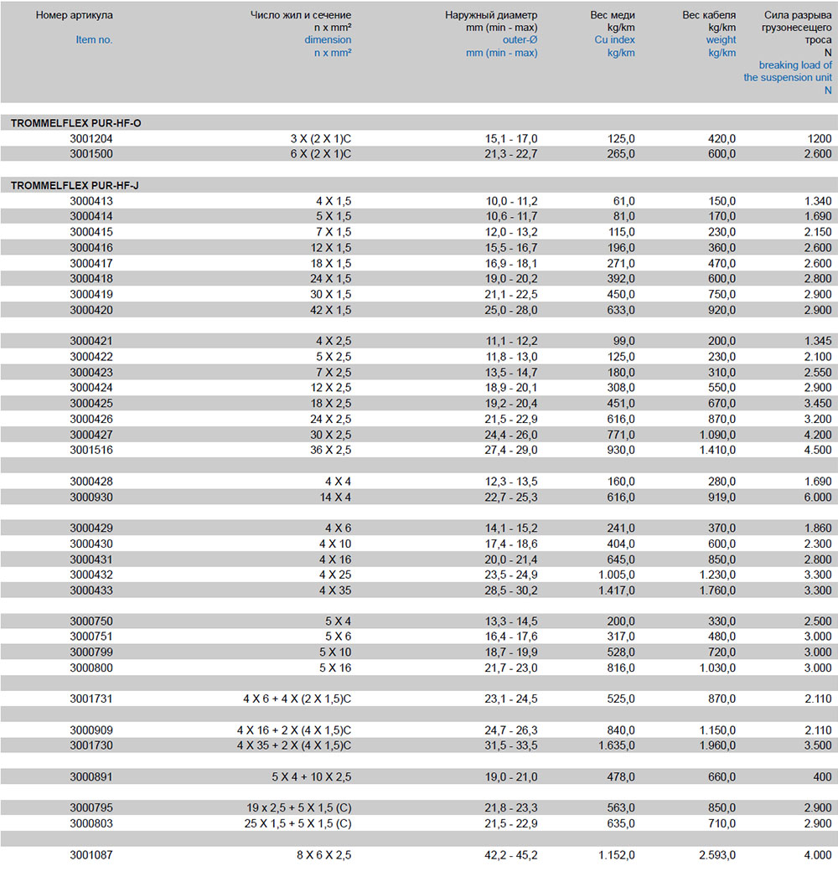
Task: Select the dimension 36 X 2,5
Action: pyautogui.click(x=330, y=450)
